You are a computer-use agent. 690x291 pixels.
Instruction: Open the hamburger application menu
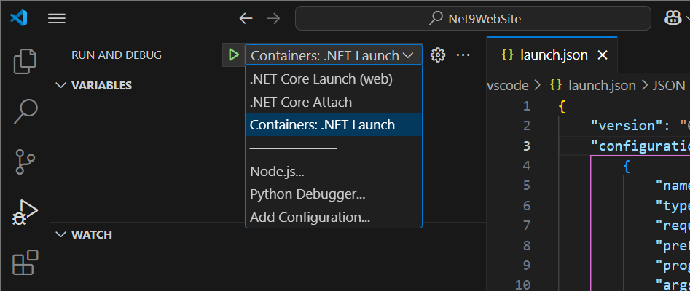point(56,18)
